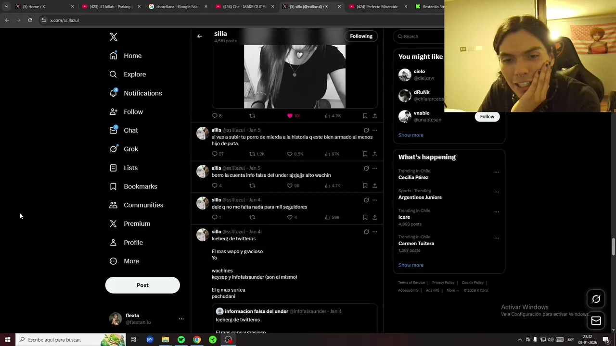The height and width of the screenshot is (346, 616).
Task: Follow the vnable account
Action: (x=487, y=117)
